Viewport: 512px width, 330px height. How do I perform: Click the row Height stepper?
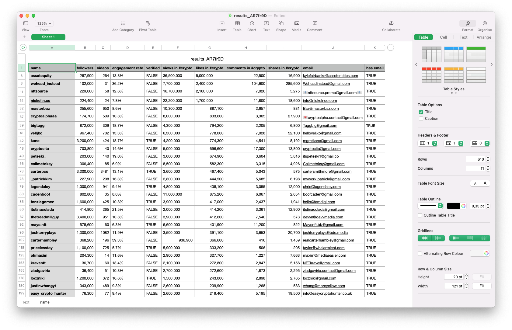[466, 277]
